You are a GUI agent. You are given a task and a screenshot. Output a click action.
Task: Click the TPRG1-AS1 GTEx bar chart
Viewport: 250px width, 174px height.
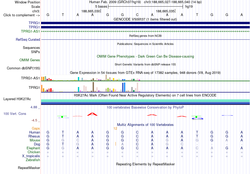(91, 78)
